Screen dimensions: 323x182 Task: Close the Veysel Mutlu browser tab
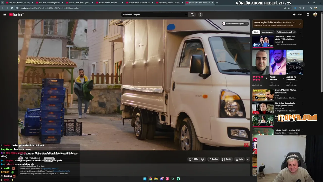coord(212,3)
